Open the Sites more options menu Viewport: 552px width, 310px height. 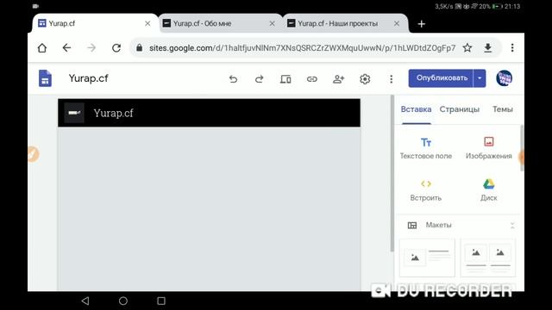pos(391,79)
